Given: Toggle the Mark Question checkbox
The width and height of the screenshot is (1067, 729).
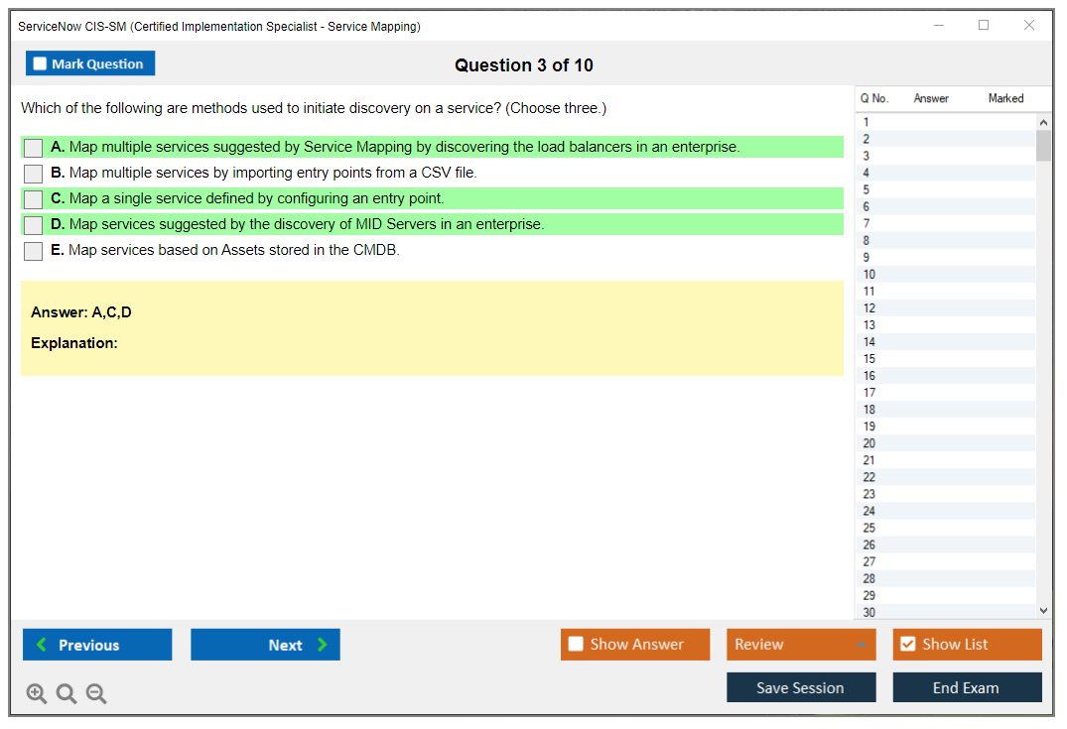Looking at the screenshot, I should (x=41, y=64).
